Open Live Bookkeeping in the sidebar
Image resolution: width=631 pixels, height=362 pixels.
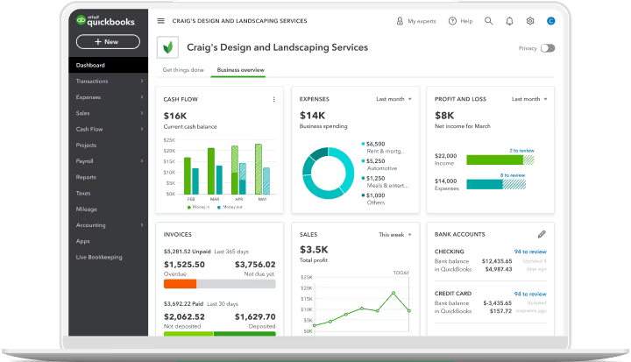click(x=109, y=257)
